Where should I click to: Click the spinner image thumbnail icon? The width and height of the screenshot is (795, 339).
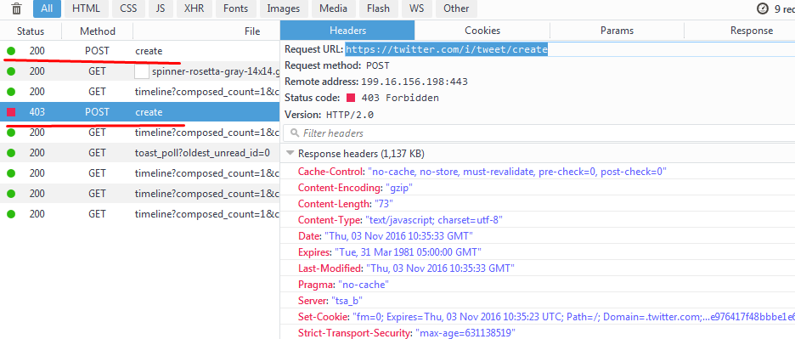pyautogui.click(x=142, y=71)
